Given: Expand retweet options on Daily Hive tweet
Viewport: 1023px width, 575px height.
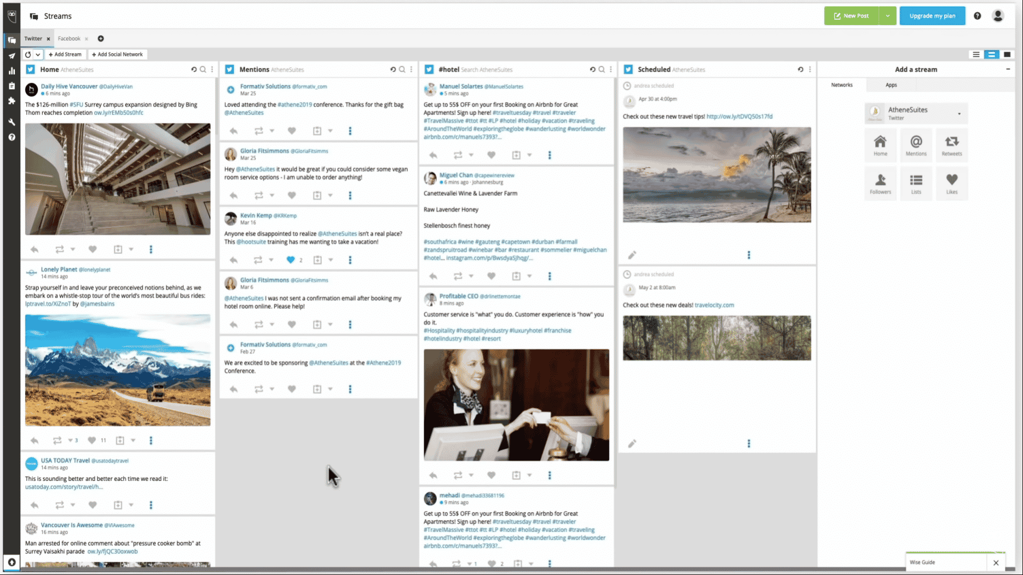Looking at the screenshot, I should (73, 249).
